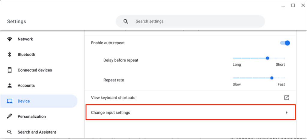The image size is (307, 139).
Task: Click the Personalization brush icon
Action: coord(10,117)
